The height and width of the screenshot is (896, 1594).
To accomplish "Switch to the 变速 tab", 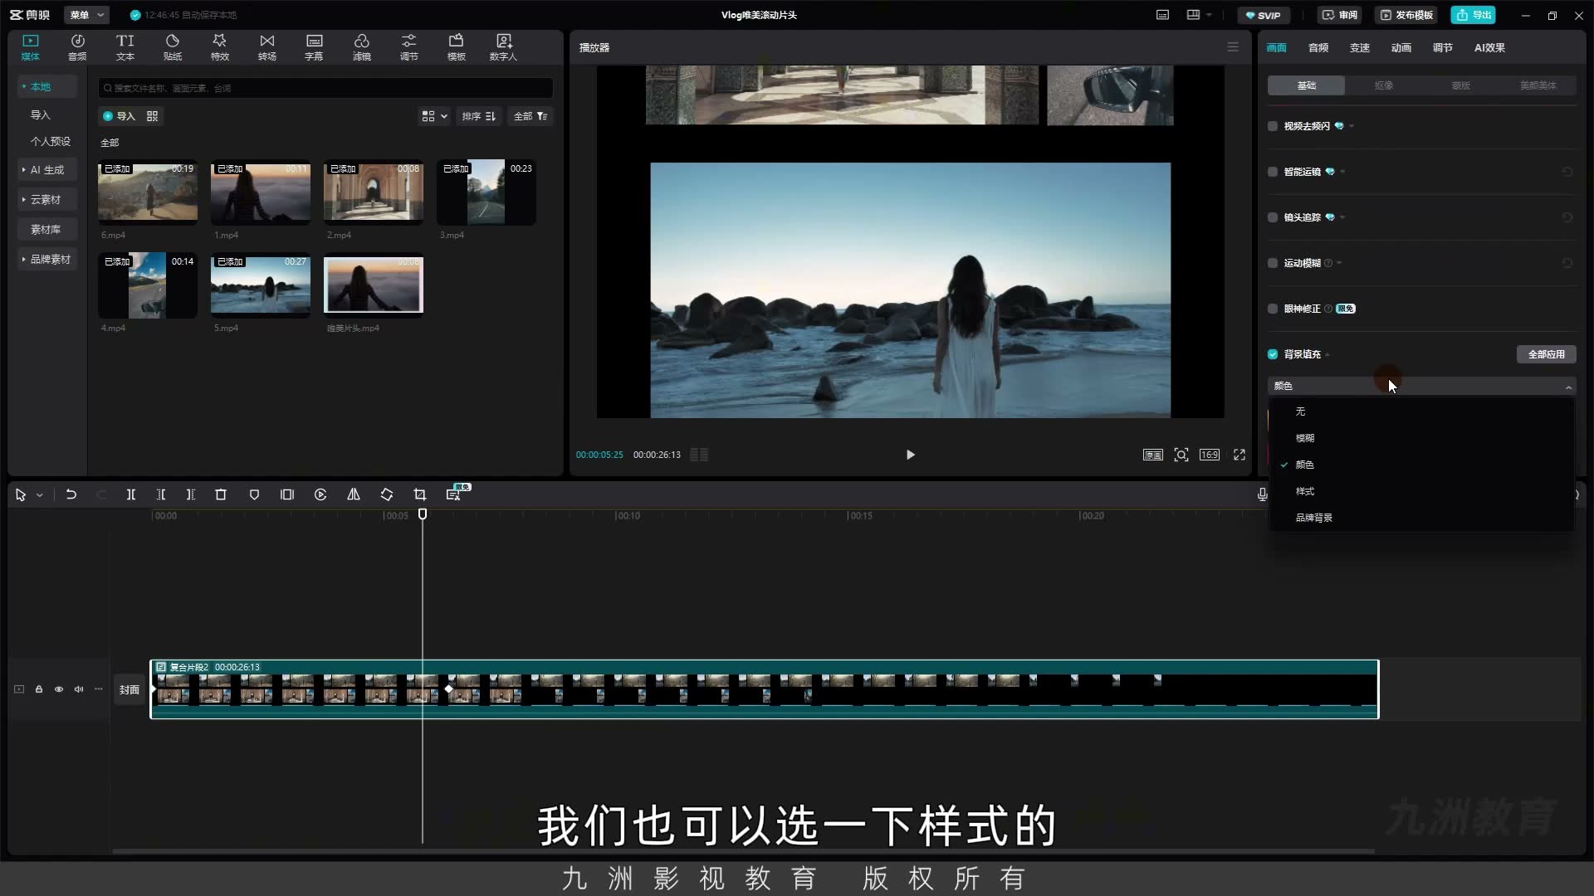I will pyautogui.click(x=1359, y=48).
